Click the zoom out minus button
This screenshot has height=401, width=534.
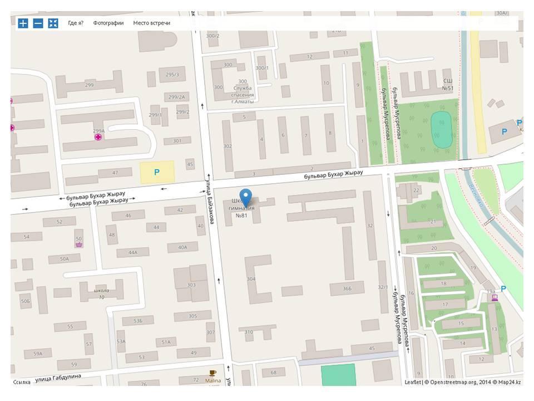[38, 23]
